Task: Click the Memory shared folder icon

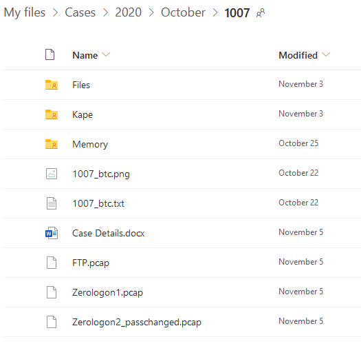Action: click(x=52, y=144)
